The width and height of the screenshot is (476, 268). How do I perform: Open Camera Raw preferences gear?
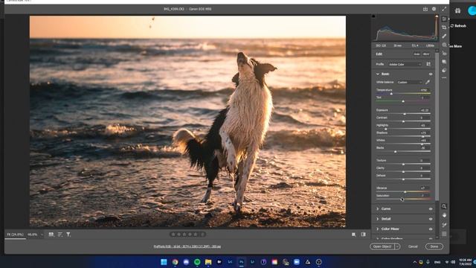point(434,9)
